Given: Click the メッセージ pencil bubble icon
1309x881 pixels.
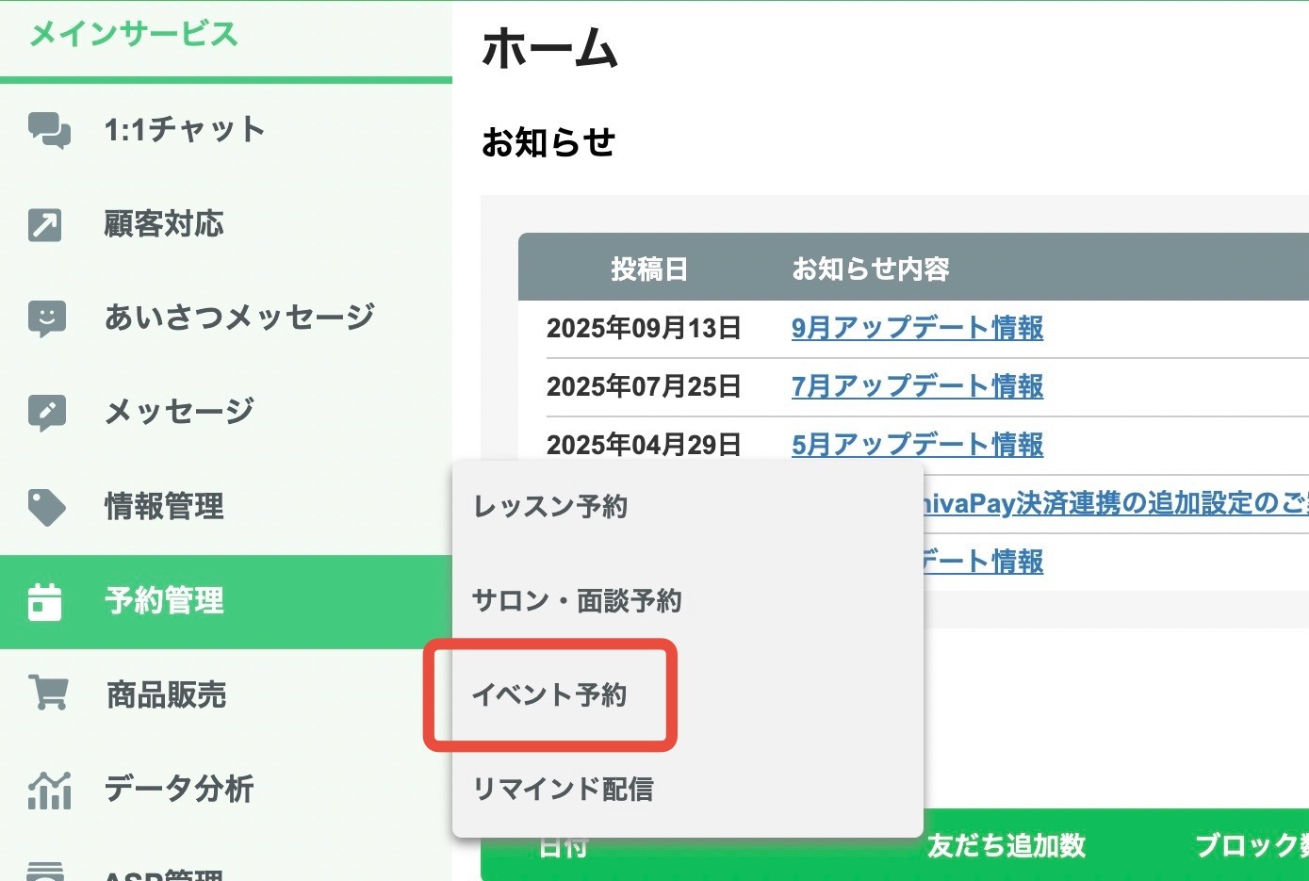Looking at the screenshot, I should (47, 413).
